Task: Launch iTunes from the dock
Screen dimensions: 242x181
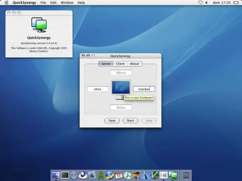Action: [x=128, y=175]
